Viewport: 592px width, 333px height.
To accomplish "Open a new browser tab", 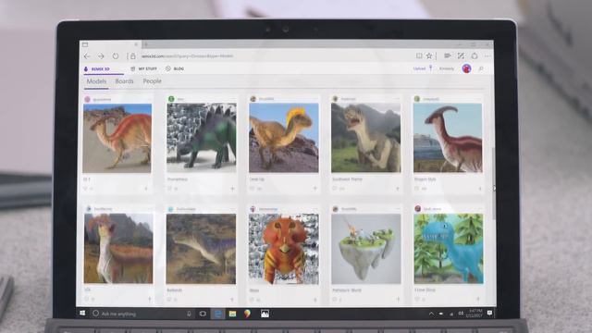I will tap(146, 44).
